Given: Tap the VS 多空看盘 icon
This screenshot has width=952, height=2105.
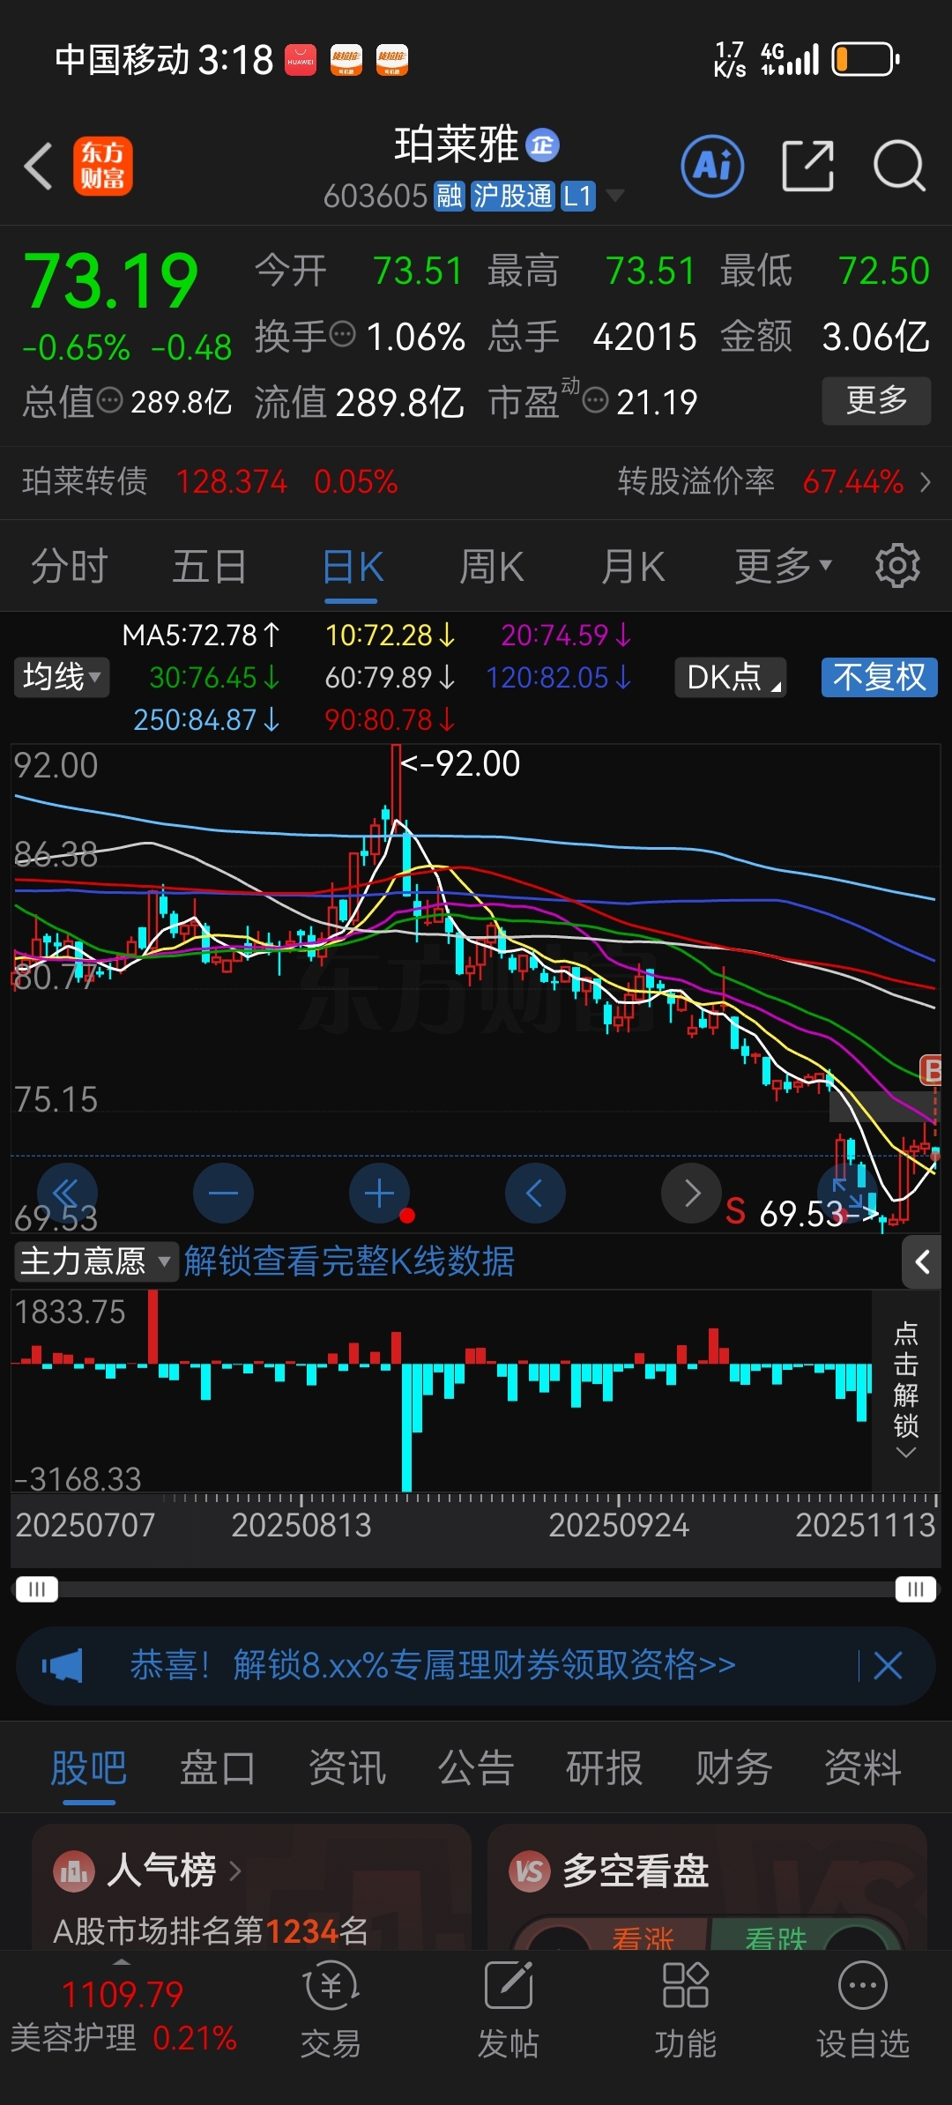Looking at the screenshot, I should click(529, 1871).
